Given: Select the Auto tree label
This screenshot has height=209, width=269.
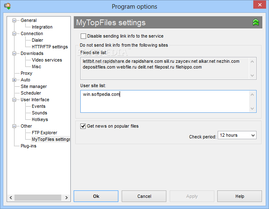Looking at the screenshot, I should click(x=25, y=80).
